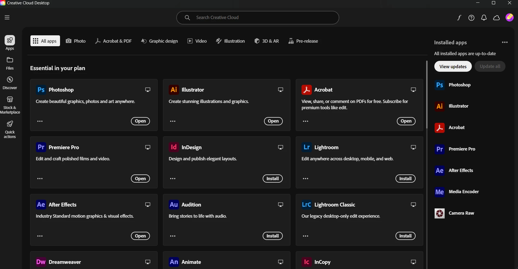Open Acrobat with its Open button

click(x=406, y=121)
